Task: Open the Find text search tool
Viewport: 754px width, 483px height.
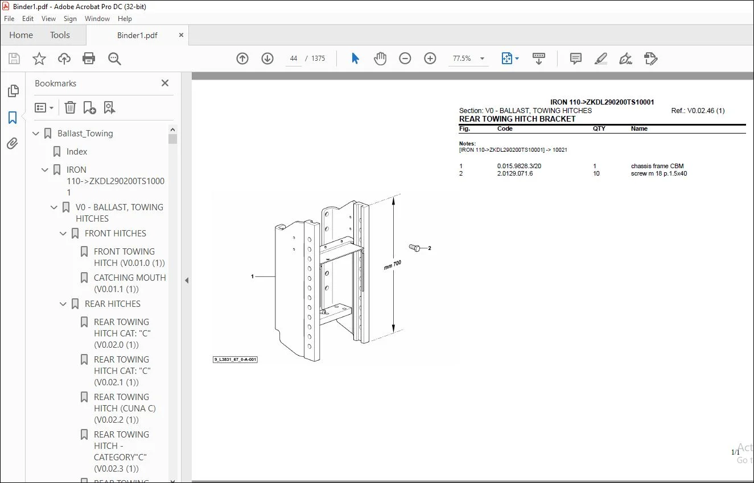Action: click(x=114, y=59)
